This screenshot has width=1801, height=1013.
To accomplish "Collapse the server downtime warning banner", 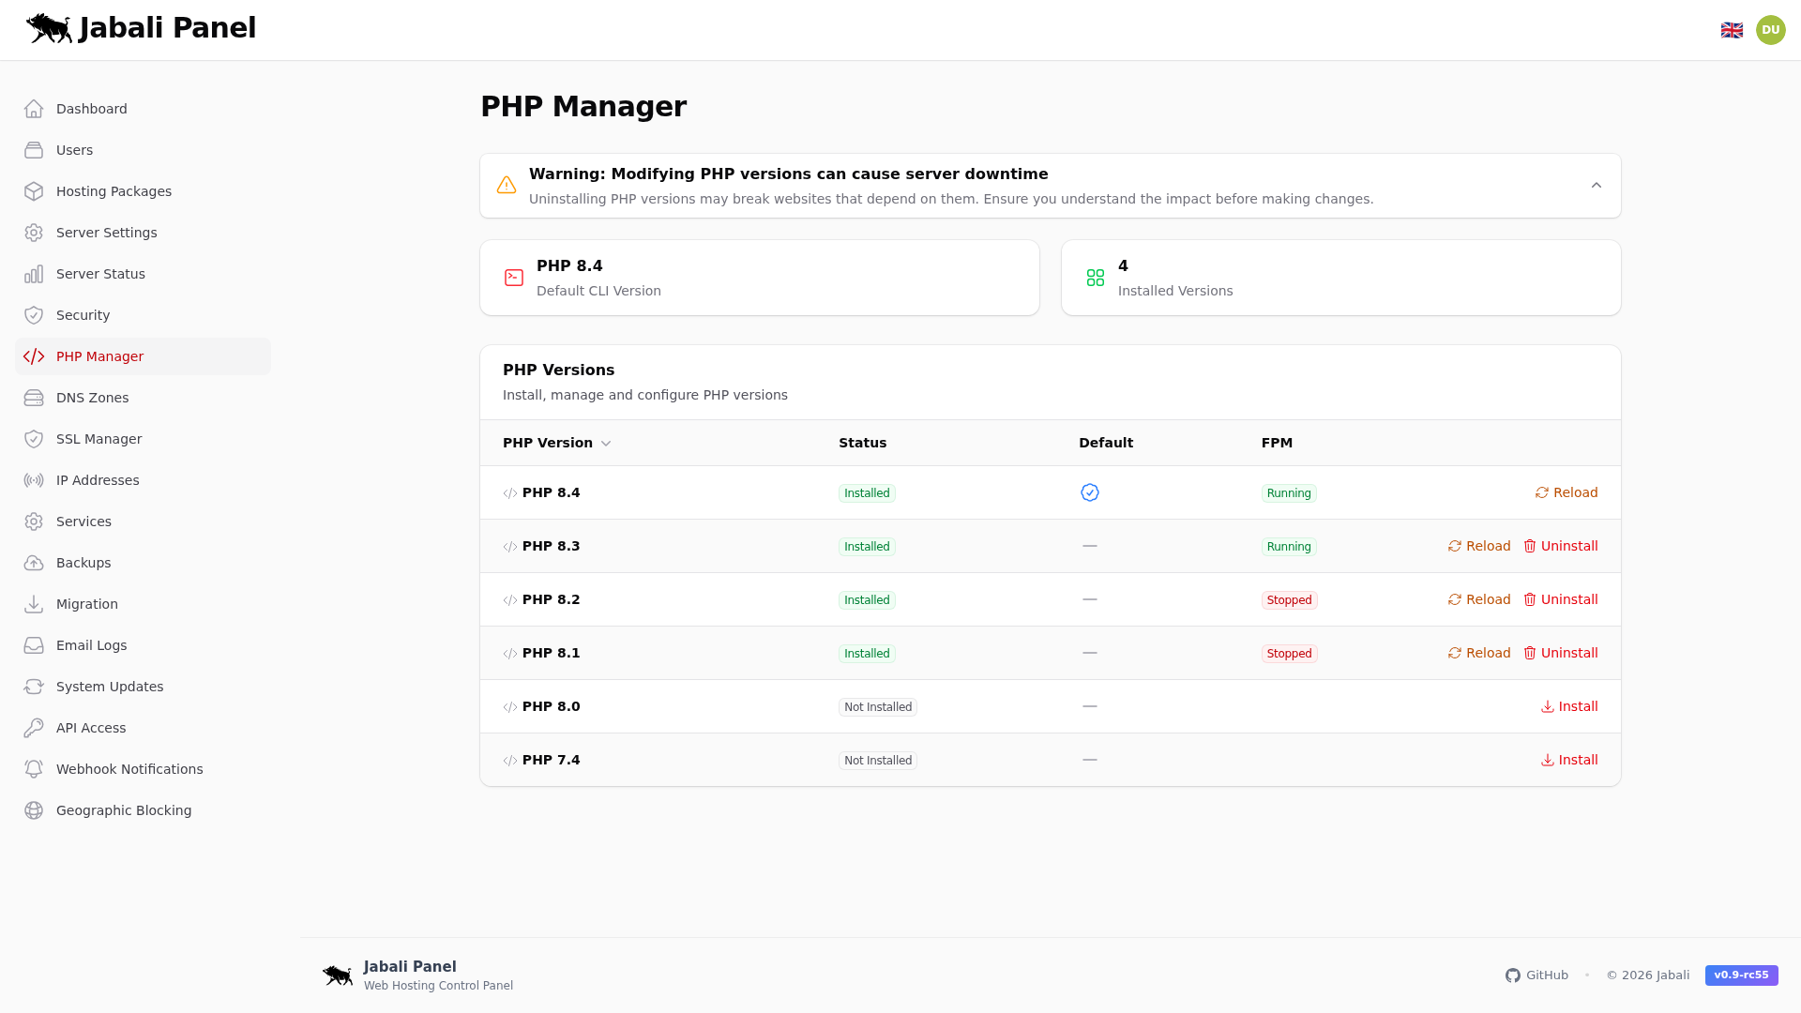I will (1597, 185).
